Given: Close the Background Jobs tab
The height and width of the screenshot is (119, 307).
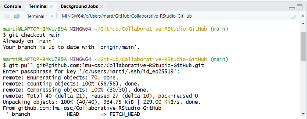Looking at the screenshot, I should pyautogui.click(x=102, y=6).
